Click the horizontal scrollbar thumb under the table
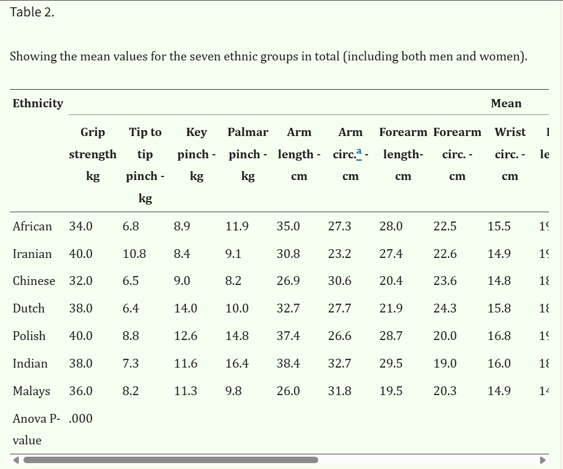Screen dimensions: 563x469 [x=171, y=460]
